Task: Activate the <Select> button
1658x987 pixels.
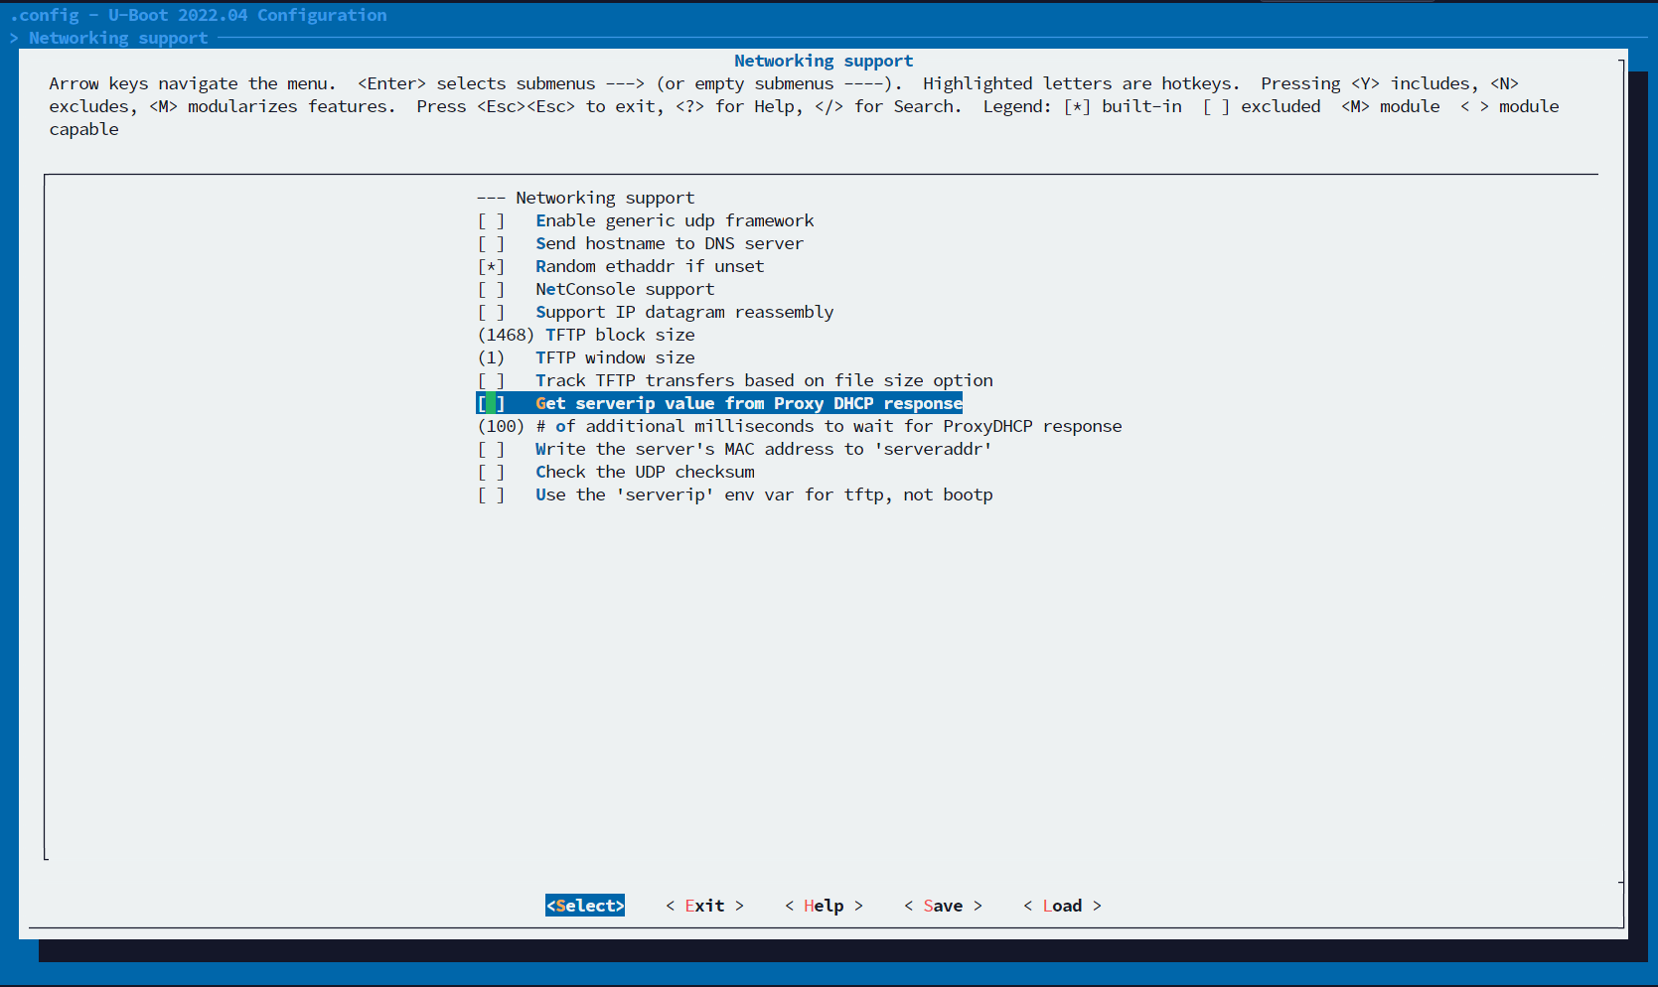Action: pos(585,906)
